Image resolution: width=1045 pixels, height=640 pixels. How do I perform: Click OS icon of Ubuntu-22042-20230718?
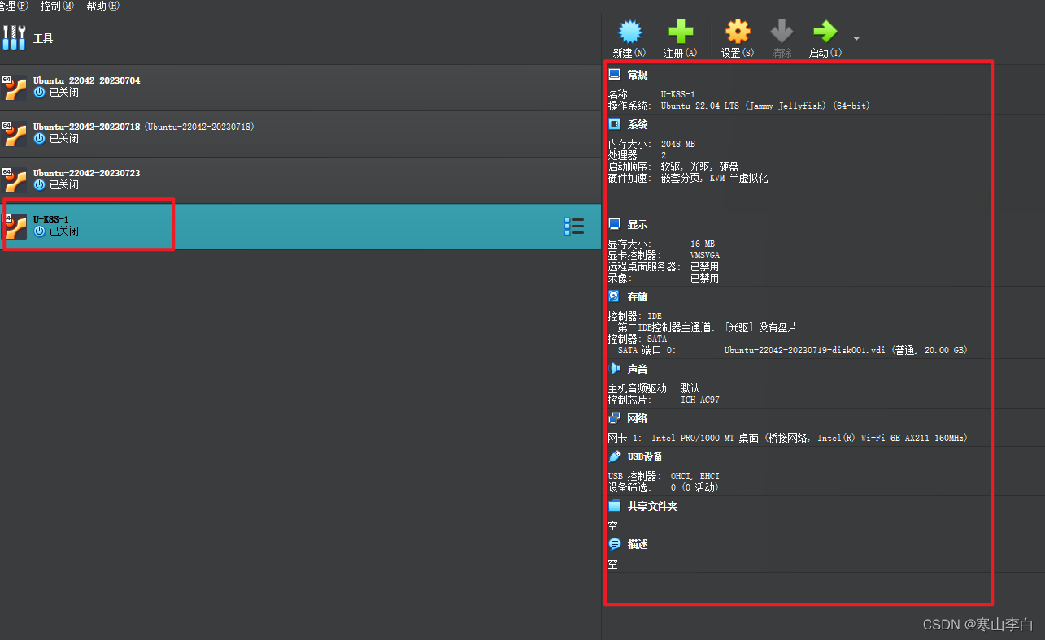click(x=15, y=134)
